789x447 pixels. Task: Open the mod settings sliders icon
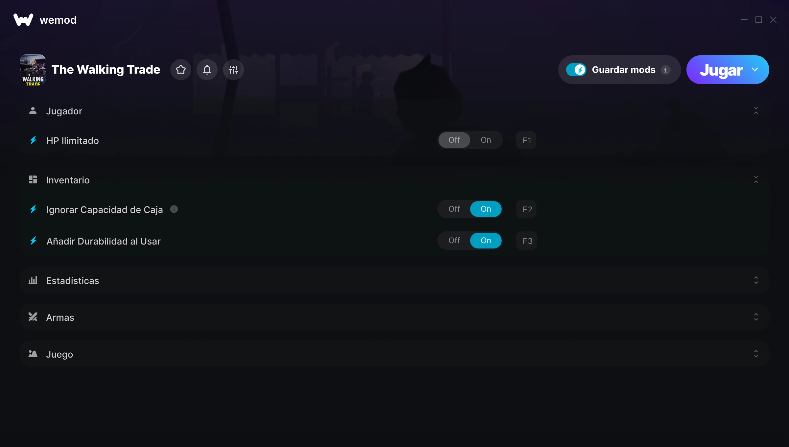[233, 70]
